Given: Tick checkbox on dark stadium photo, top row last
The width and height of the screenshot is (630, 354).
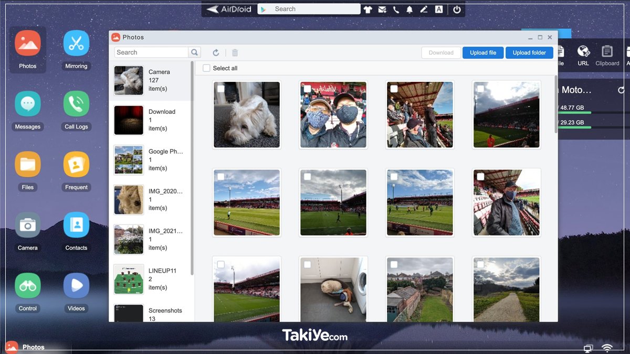Looking at the screenshot, I should click(481, 89).
